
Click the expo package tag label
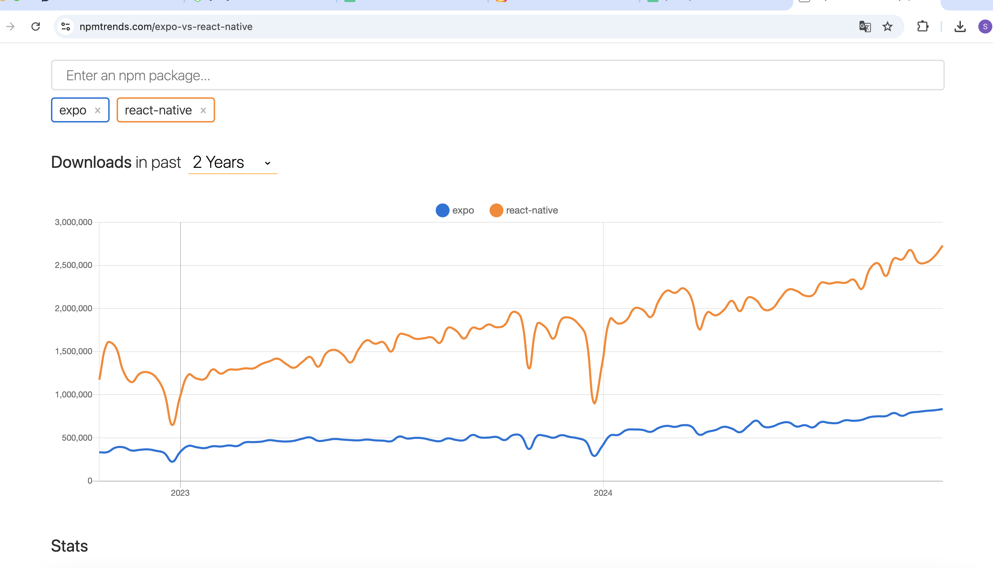click(x=73, y=110)
